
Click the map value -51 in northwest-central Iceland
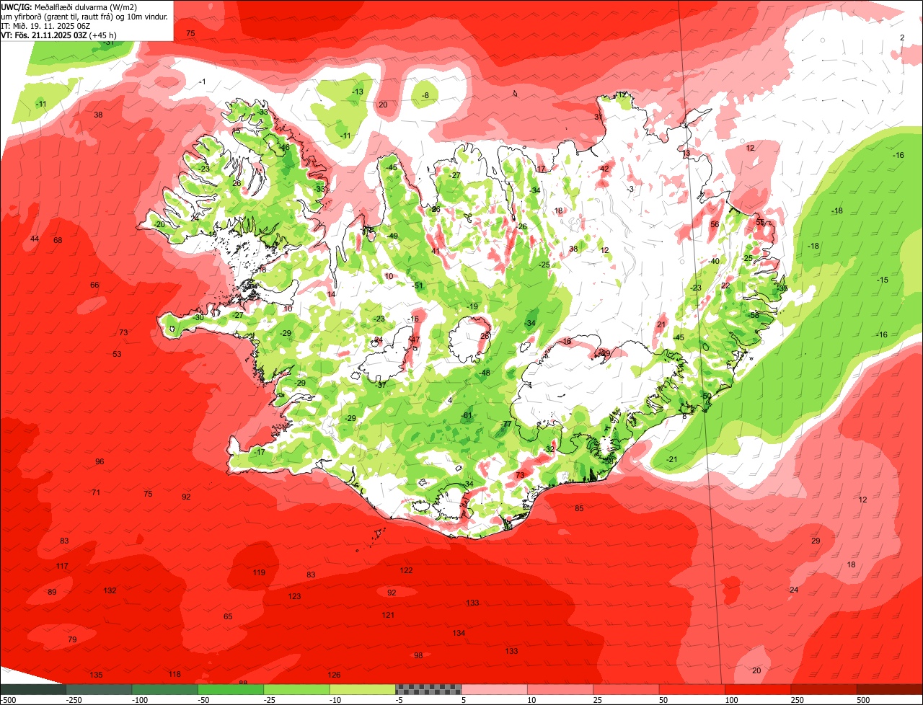[418, 285]
